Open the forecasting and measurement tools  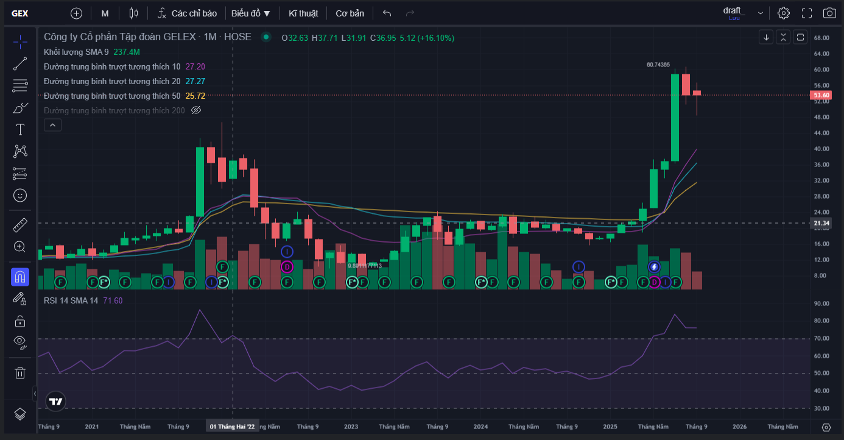[x=20, y=174]
